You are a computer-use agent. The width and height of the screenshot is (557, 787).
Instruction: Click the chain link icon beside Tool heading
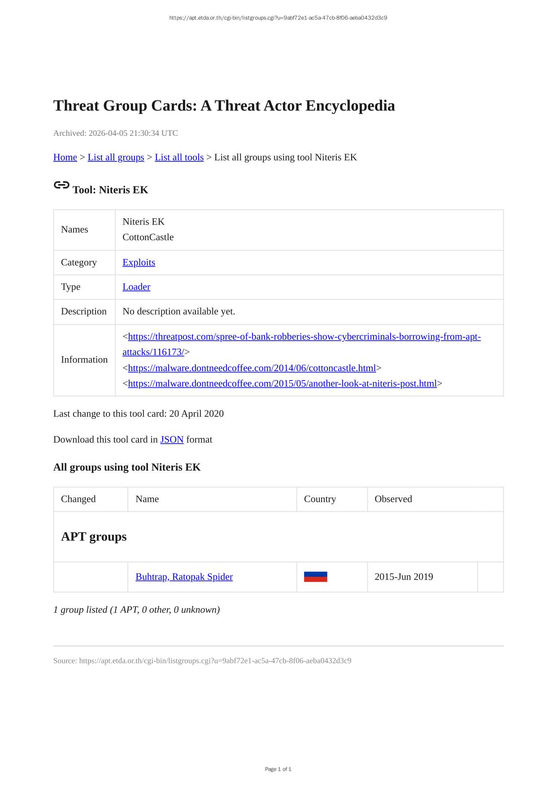pyautogui.click(x=61, y=185)
